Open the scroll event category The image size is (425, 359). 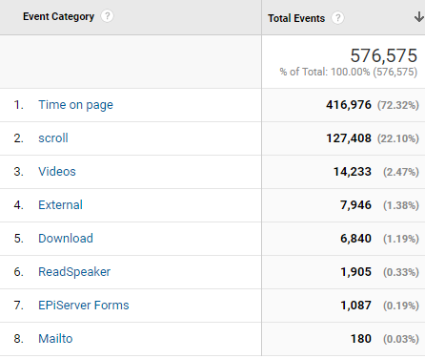(53, 138)
